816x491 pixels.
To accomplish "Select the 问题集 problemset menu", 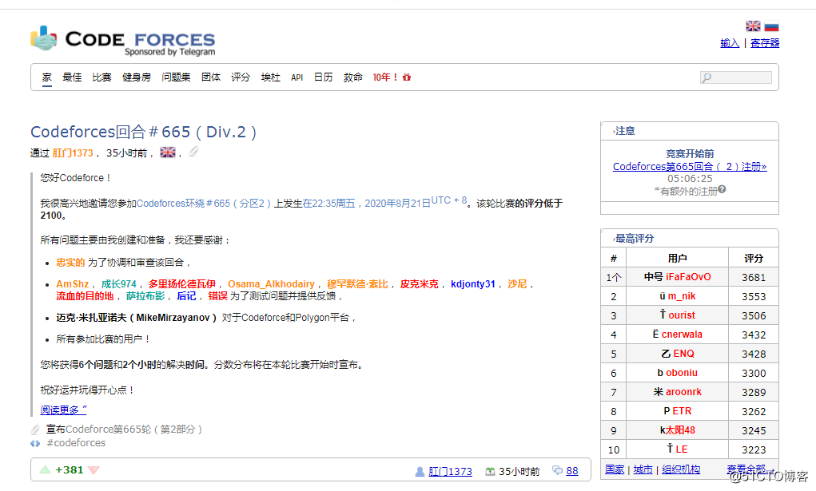I will pos(176,77).
